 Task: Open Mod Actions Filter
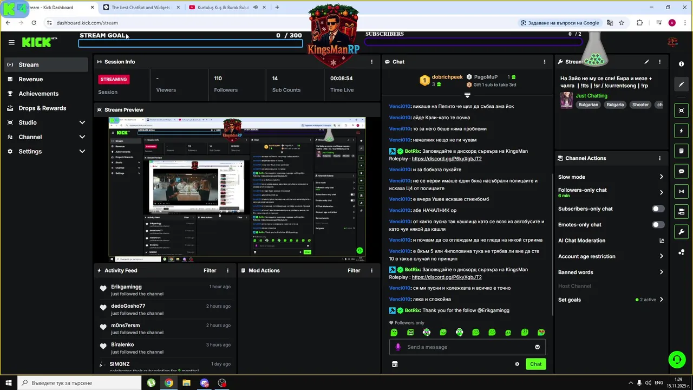click(354, 270)
